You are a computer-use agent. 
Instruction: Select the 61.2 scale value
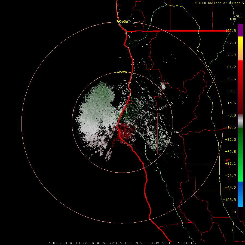click(232, 67)
